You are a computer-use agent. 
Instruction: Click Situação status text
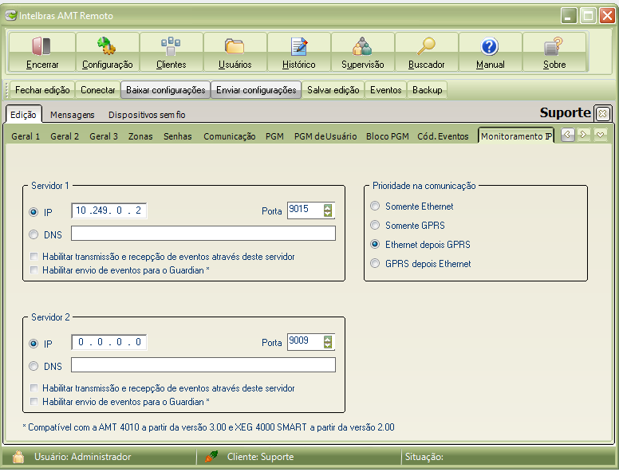pos(424,457)
